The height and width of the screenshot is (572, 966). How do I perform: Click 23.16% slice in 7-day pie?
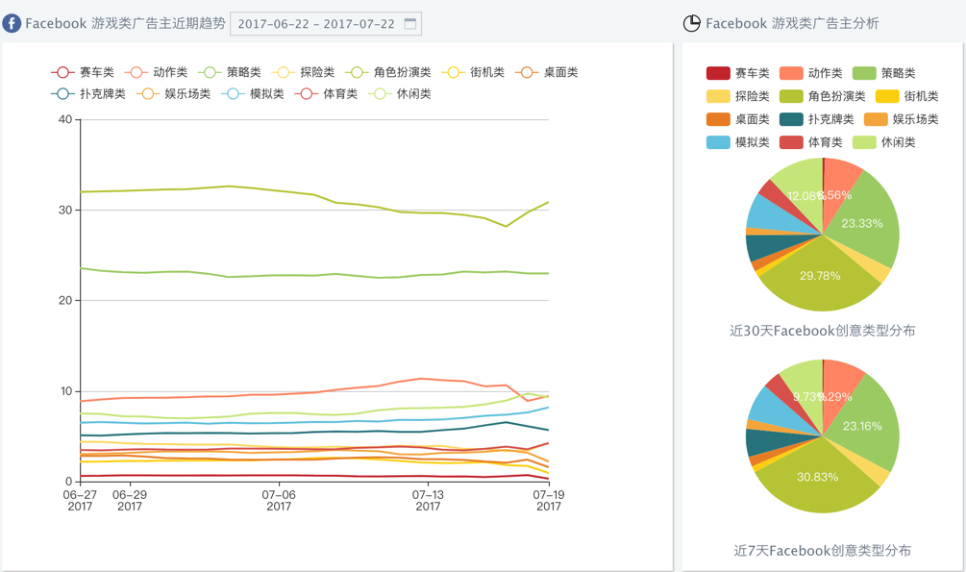pyautogui.click(x=865, y=425)
